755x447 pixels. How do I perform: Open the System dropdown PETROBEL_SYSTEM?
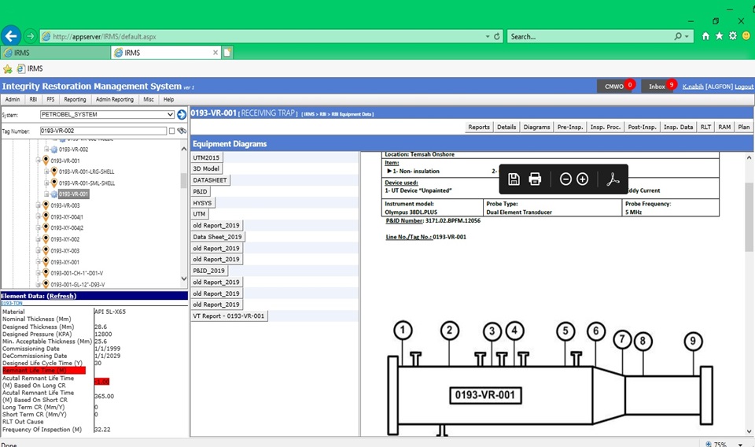(x=107, y=115)
